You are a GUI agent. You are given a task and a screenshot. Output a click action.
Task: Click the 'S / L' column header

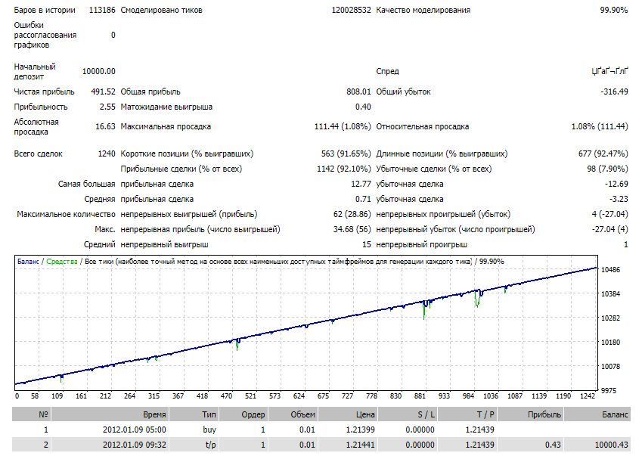[408, 414]
